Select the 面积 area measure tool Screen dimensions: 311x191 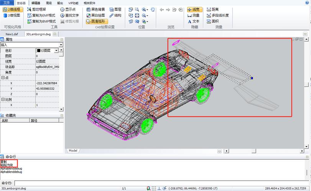point(212,21)
